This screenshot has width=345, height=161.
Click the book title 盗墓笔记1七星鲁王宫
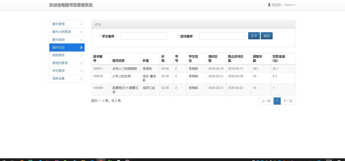coord(126,90)
